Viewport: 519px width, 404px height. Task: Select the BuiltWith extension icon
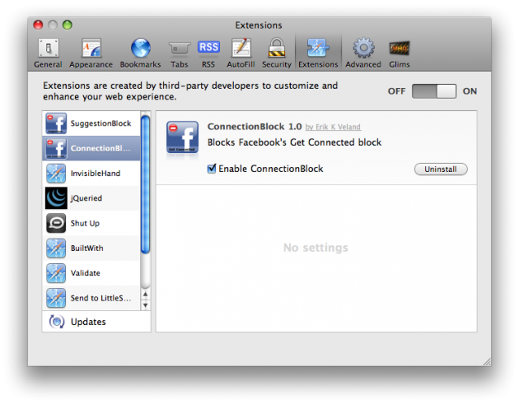pyautogui.click(x=56, y=248)
